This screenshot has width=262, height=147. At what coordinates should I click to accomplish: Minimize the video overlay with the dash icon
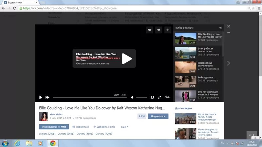[x=228, y=32]
